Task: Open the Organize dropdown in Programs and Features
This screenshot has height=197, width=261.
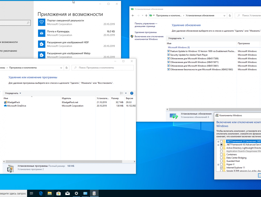Action: pyautogui.click(x=13, y=93)
